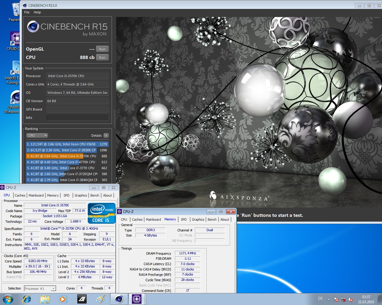Viewport: 382px width, 305px height.
Task: Open Paint from the taskbar
Action: (x=100, y=299)
